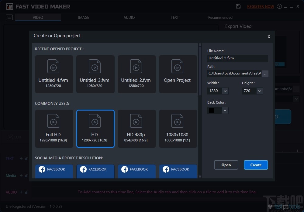
Task: Select the HD 480p preset
Action: click(137, 129)
